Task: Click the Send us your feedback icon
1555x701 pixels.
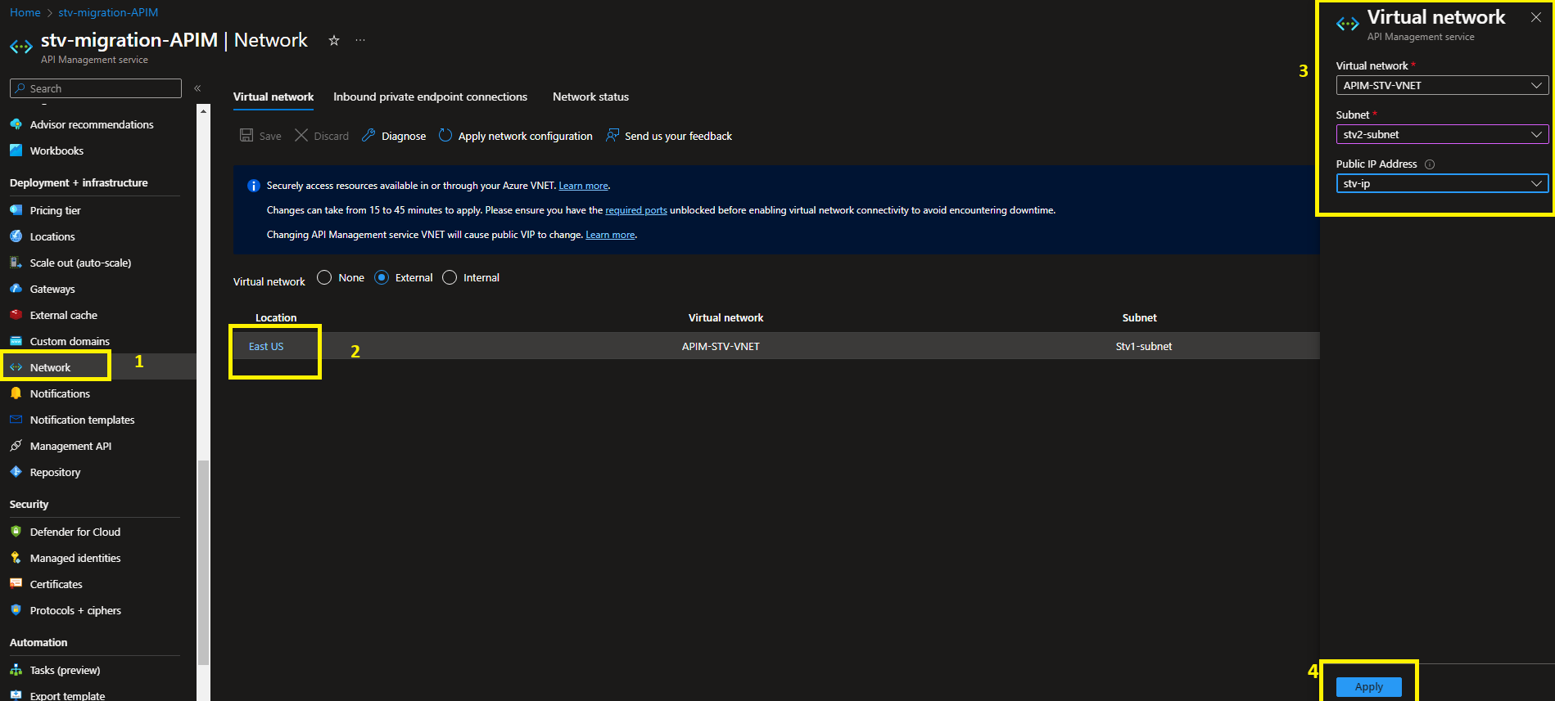Action: [612, 135]
